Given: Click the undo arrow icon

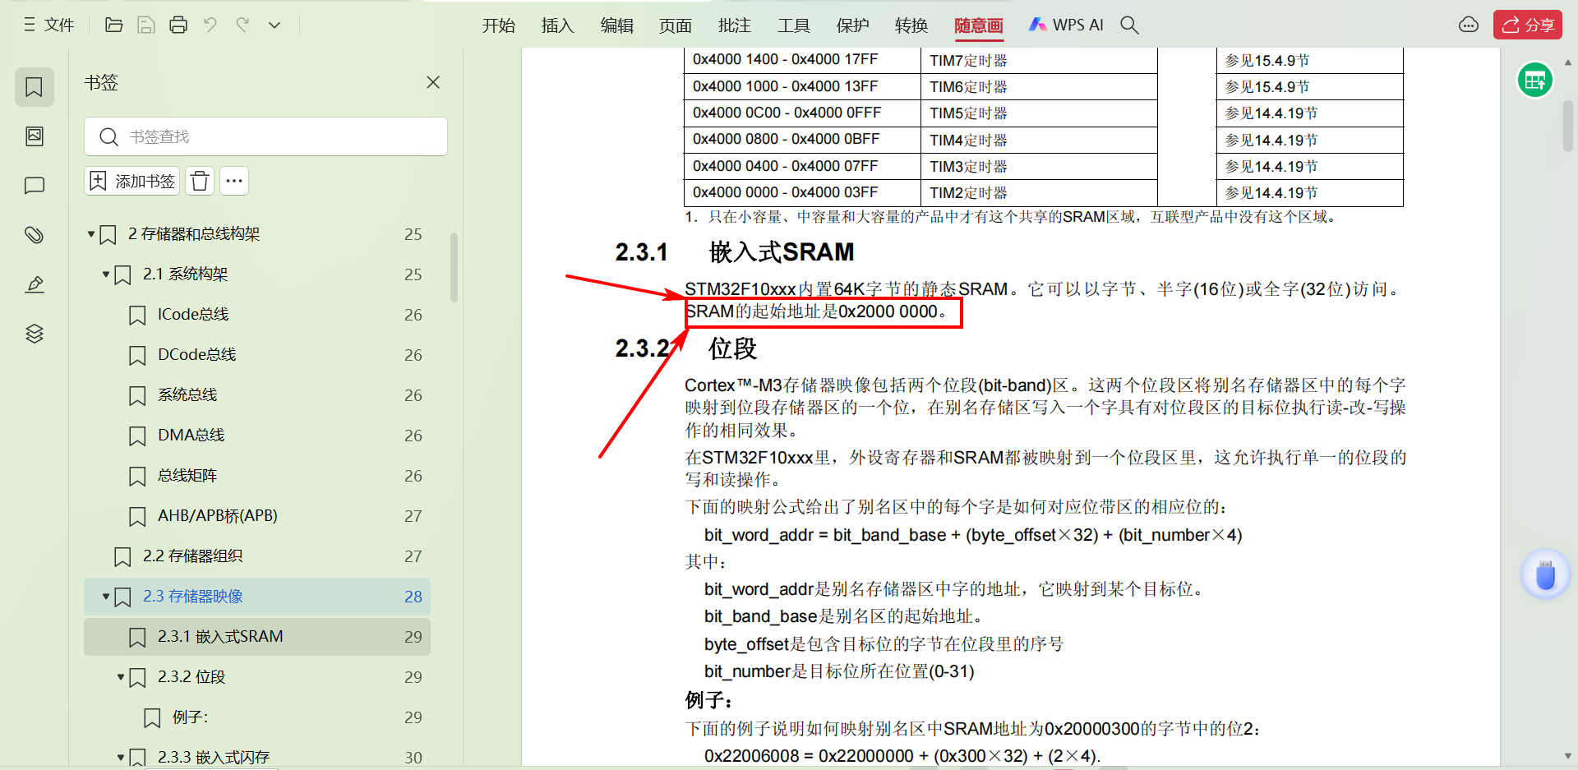Looking at the screenshot, I should pos(210,25).
